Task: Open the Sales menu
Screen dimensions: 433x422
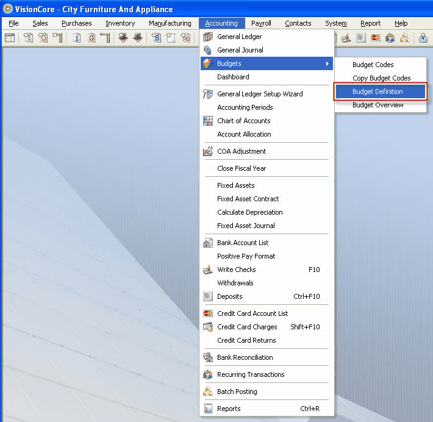Action: click(40, 23)
